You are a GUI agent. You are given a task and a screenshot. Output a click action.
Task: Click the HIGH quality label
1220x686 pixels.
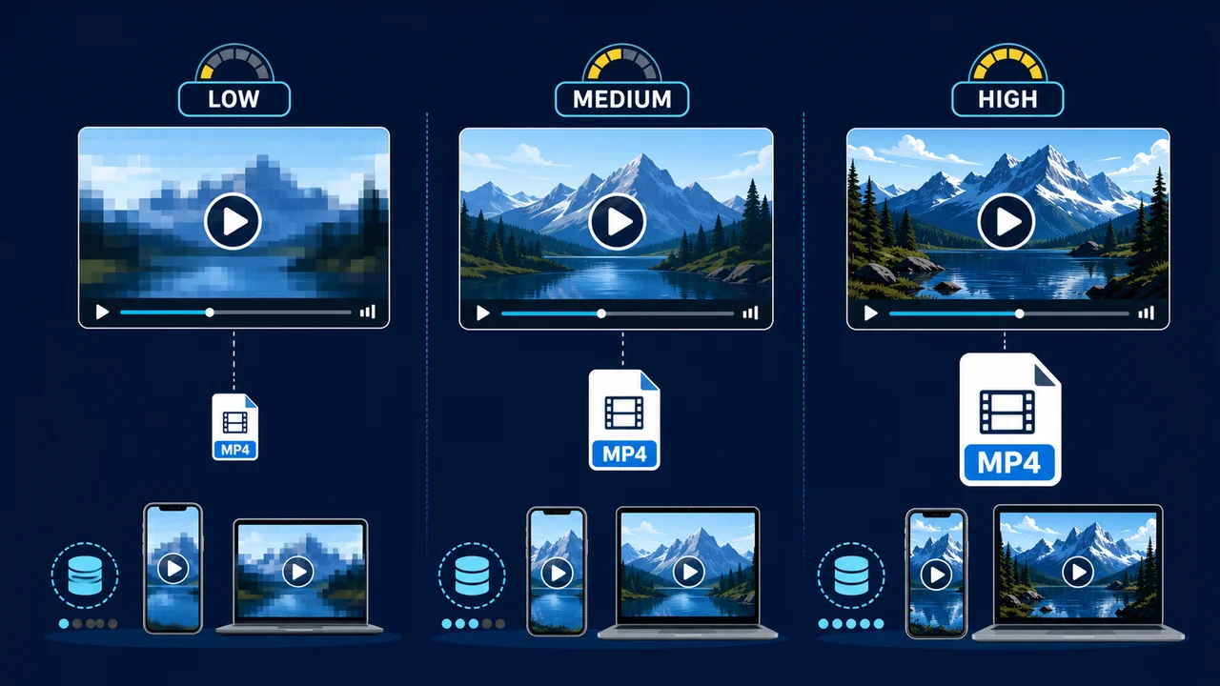[1007, 99]
